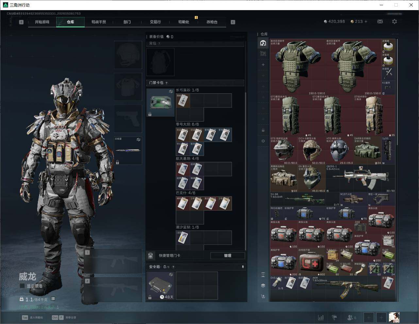This screenshot has width=419, height=324.
Task: Select the main stash page icon in the warehouse sidebar
Action: coord(263,43)
